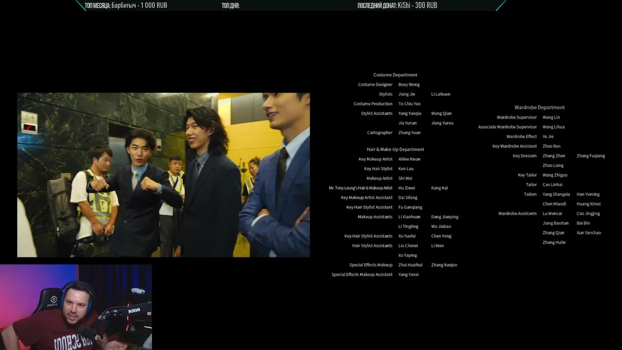Click the 'Wardrobe Effect' credit title
The width and height of the screenshot is (622, 350).
(x=521, y=137)
